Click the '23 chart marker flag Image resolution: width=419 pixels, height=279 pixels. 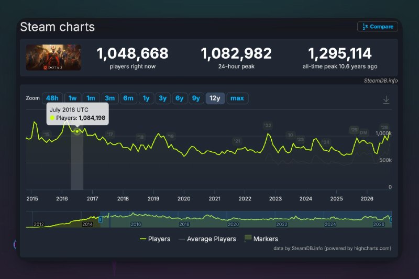click(x=300, y=139)
